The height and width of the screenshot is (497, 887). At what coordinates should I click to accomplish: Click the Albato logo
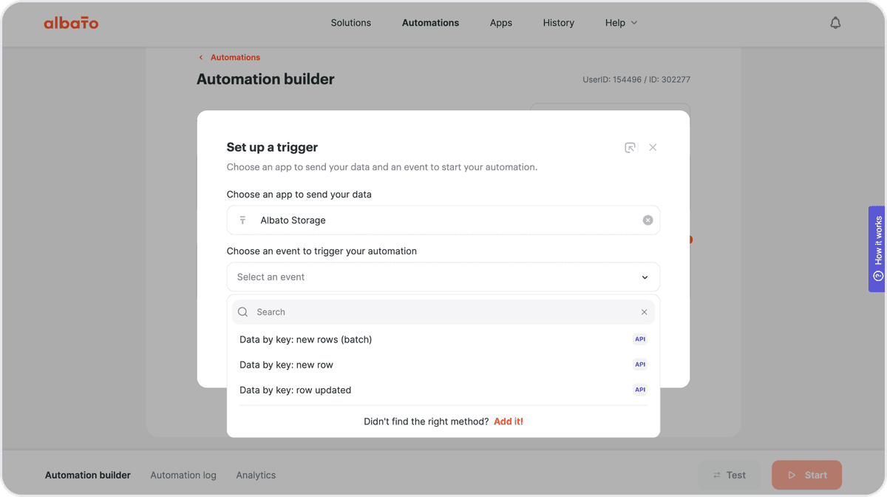[x=71, y=23]
